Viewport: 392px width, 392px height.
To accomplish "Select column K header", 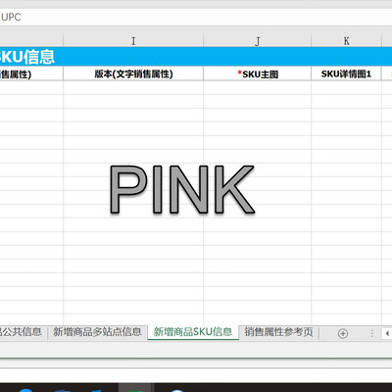I will 346,41.
